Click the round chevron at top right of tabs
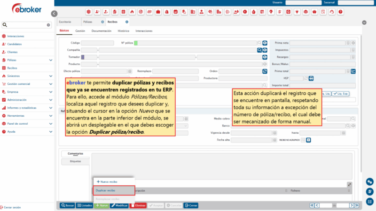Screen dimensions: 376x211 coord(364,23)
